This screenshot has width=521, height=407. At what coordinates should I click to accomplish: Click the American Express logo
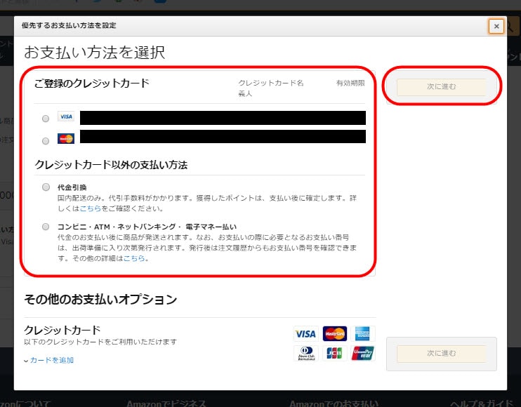point(362,333)
